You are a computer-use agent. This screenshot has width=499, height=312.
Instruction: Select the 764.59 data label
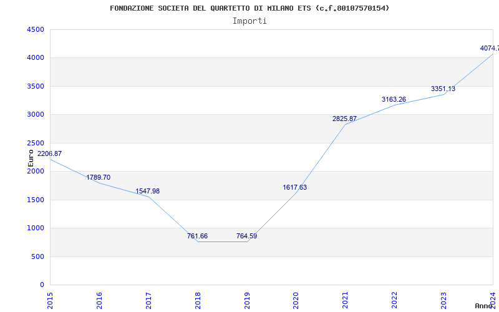246,236
